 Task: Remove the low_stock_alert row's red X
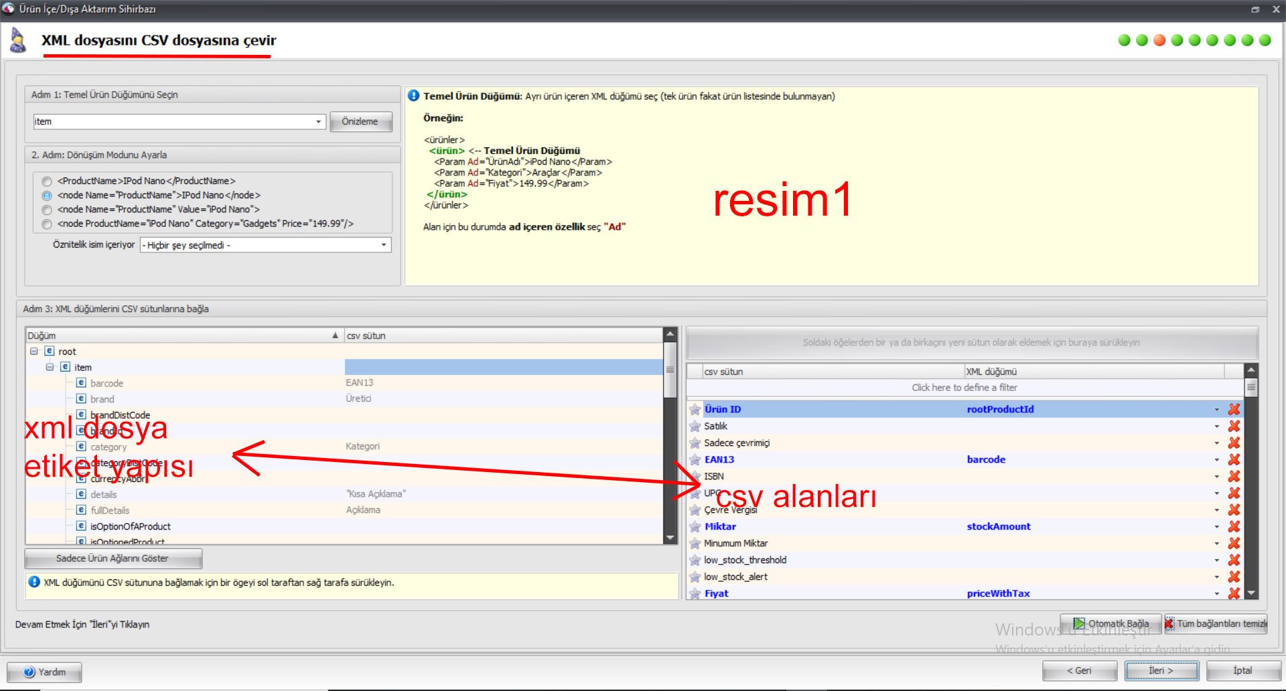tap(1234, 577)
